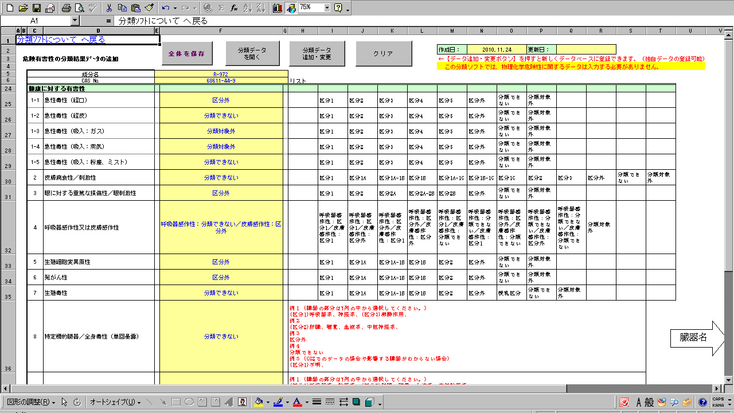Choose Line Style in Drawing toolbar
This screenshot has height=413, width=734.
(x=317, y=402)
